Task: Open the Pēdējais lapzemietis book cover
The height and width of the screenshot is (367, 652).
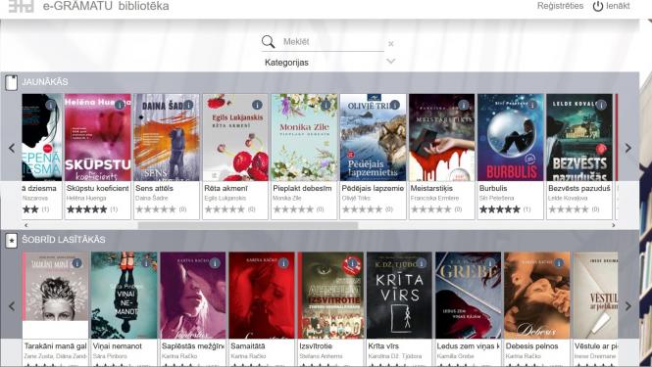Action: pyautogui.click(x=373, y=137)
